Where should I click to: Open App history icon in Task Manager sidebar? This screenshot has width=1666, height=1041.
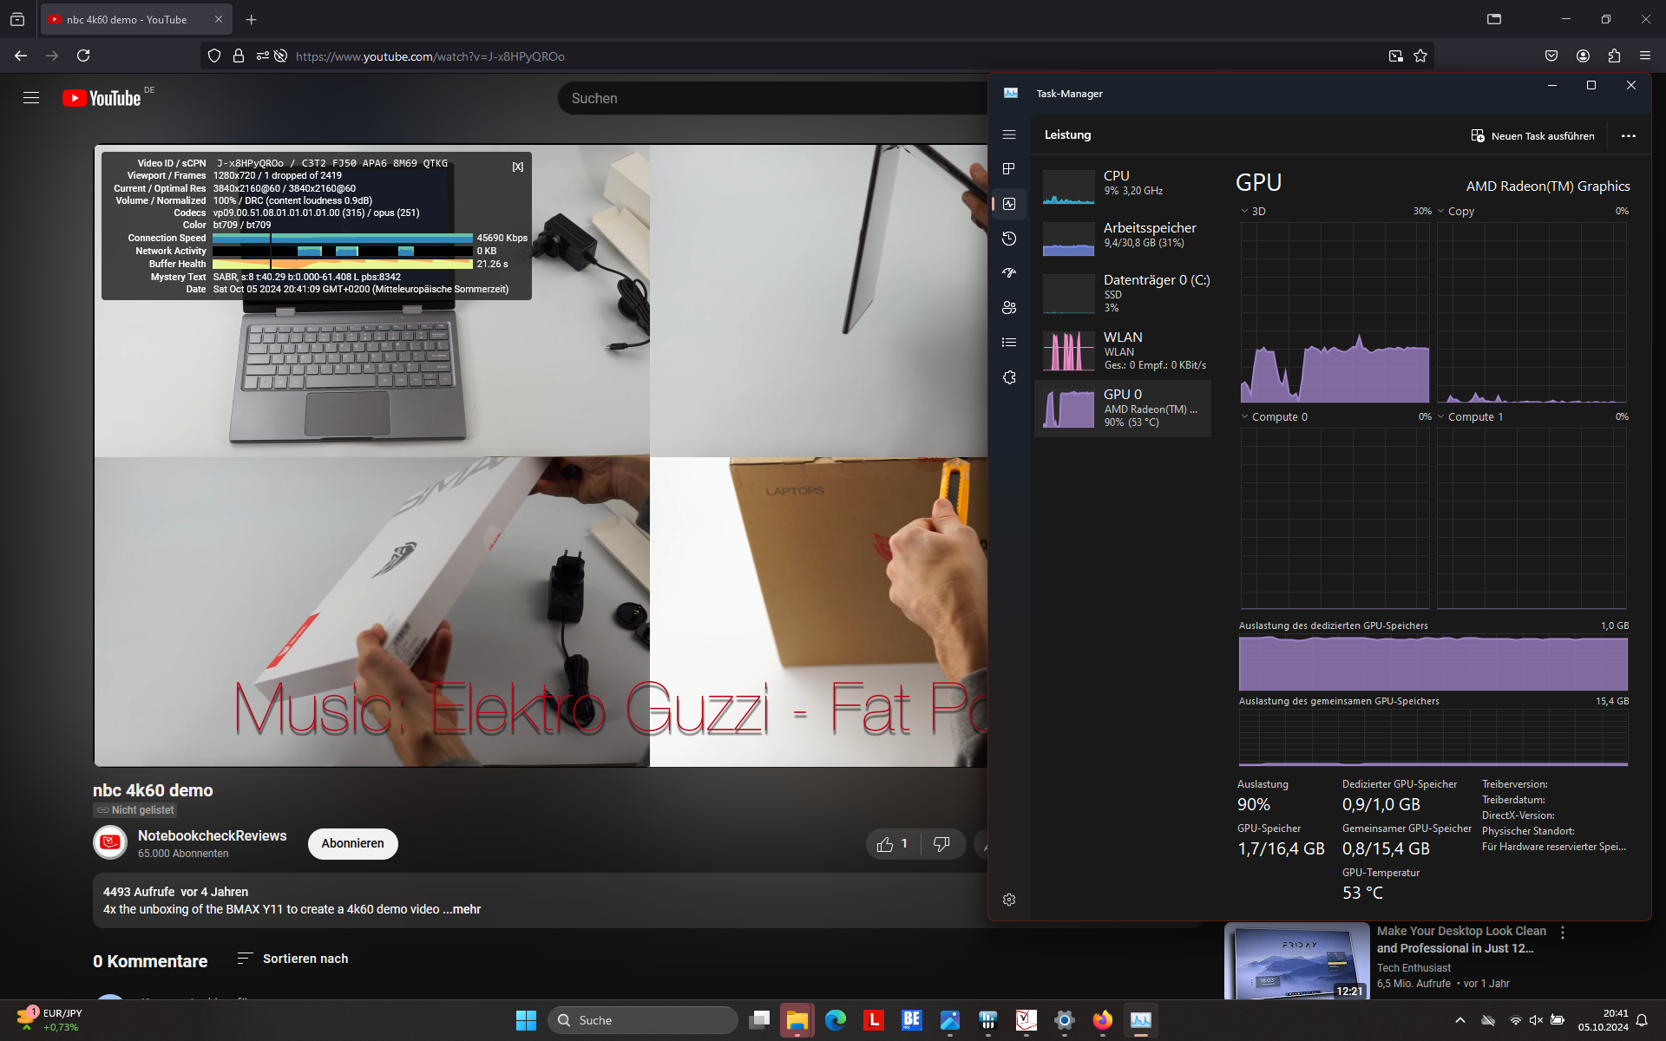[x=1008, y=239]
